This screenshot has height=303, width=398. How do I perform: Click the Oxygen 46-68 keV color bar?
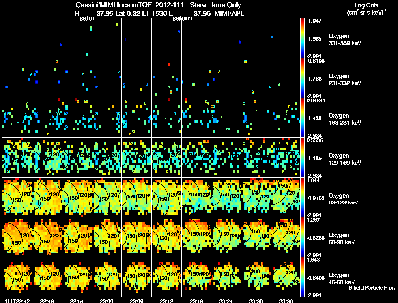pos(302,277)
